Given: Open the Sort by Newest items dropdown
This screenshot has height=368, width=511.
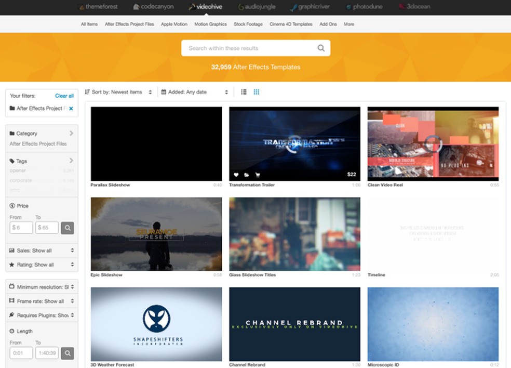Looking at the screenshot, I should click(x=118, y=92).
